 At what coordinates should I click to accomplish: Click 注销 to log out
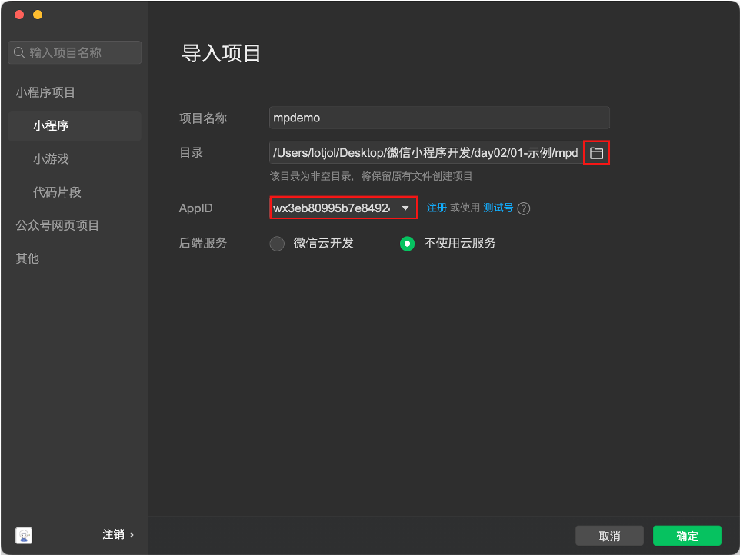(113, 534)
